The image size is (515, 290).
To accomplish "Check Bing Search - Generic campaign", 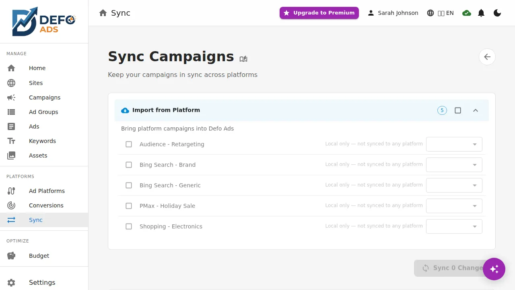I will [x=129, y=185].
